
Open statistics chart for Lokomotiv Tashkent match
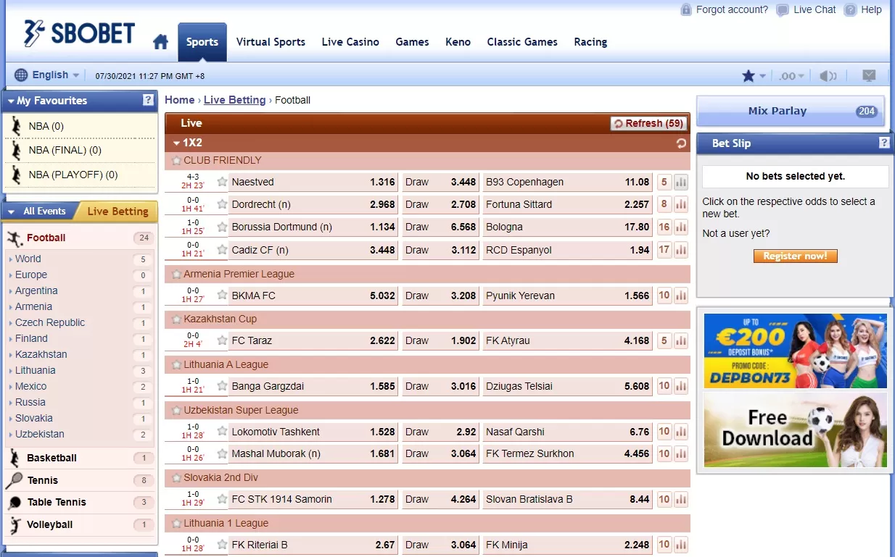(x=681, y=432)
